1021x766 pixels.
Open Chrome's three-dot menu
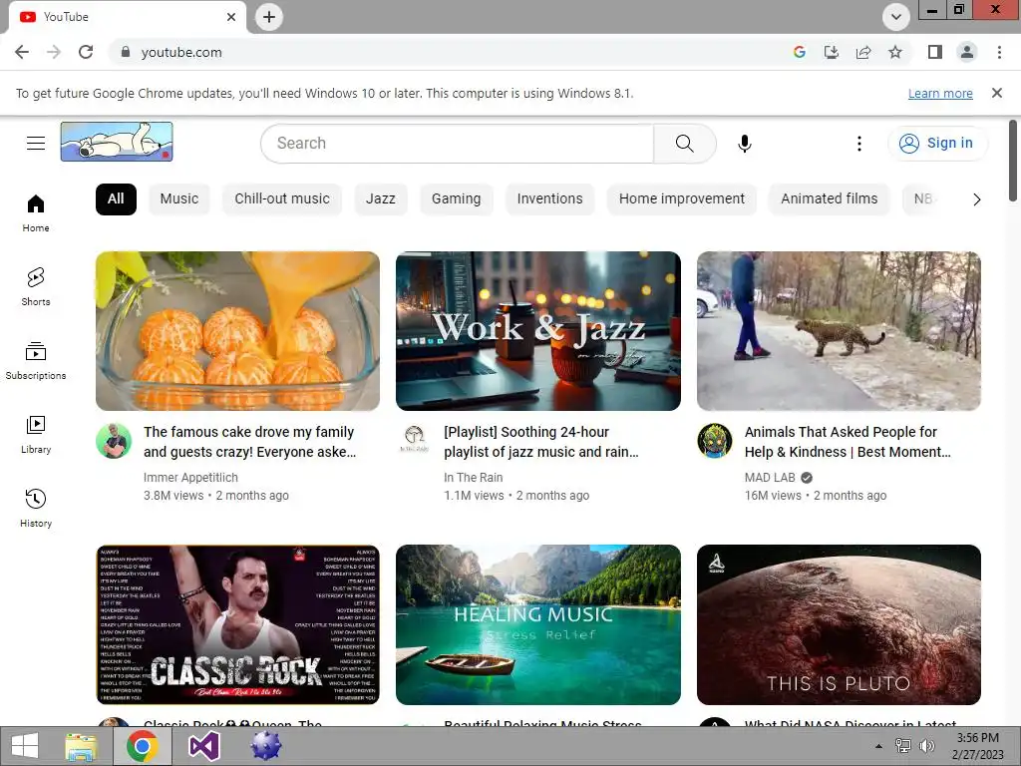click(999, 52)
